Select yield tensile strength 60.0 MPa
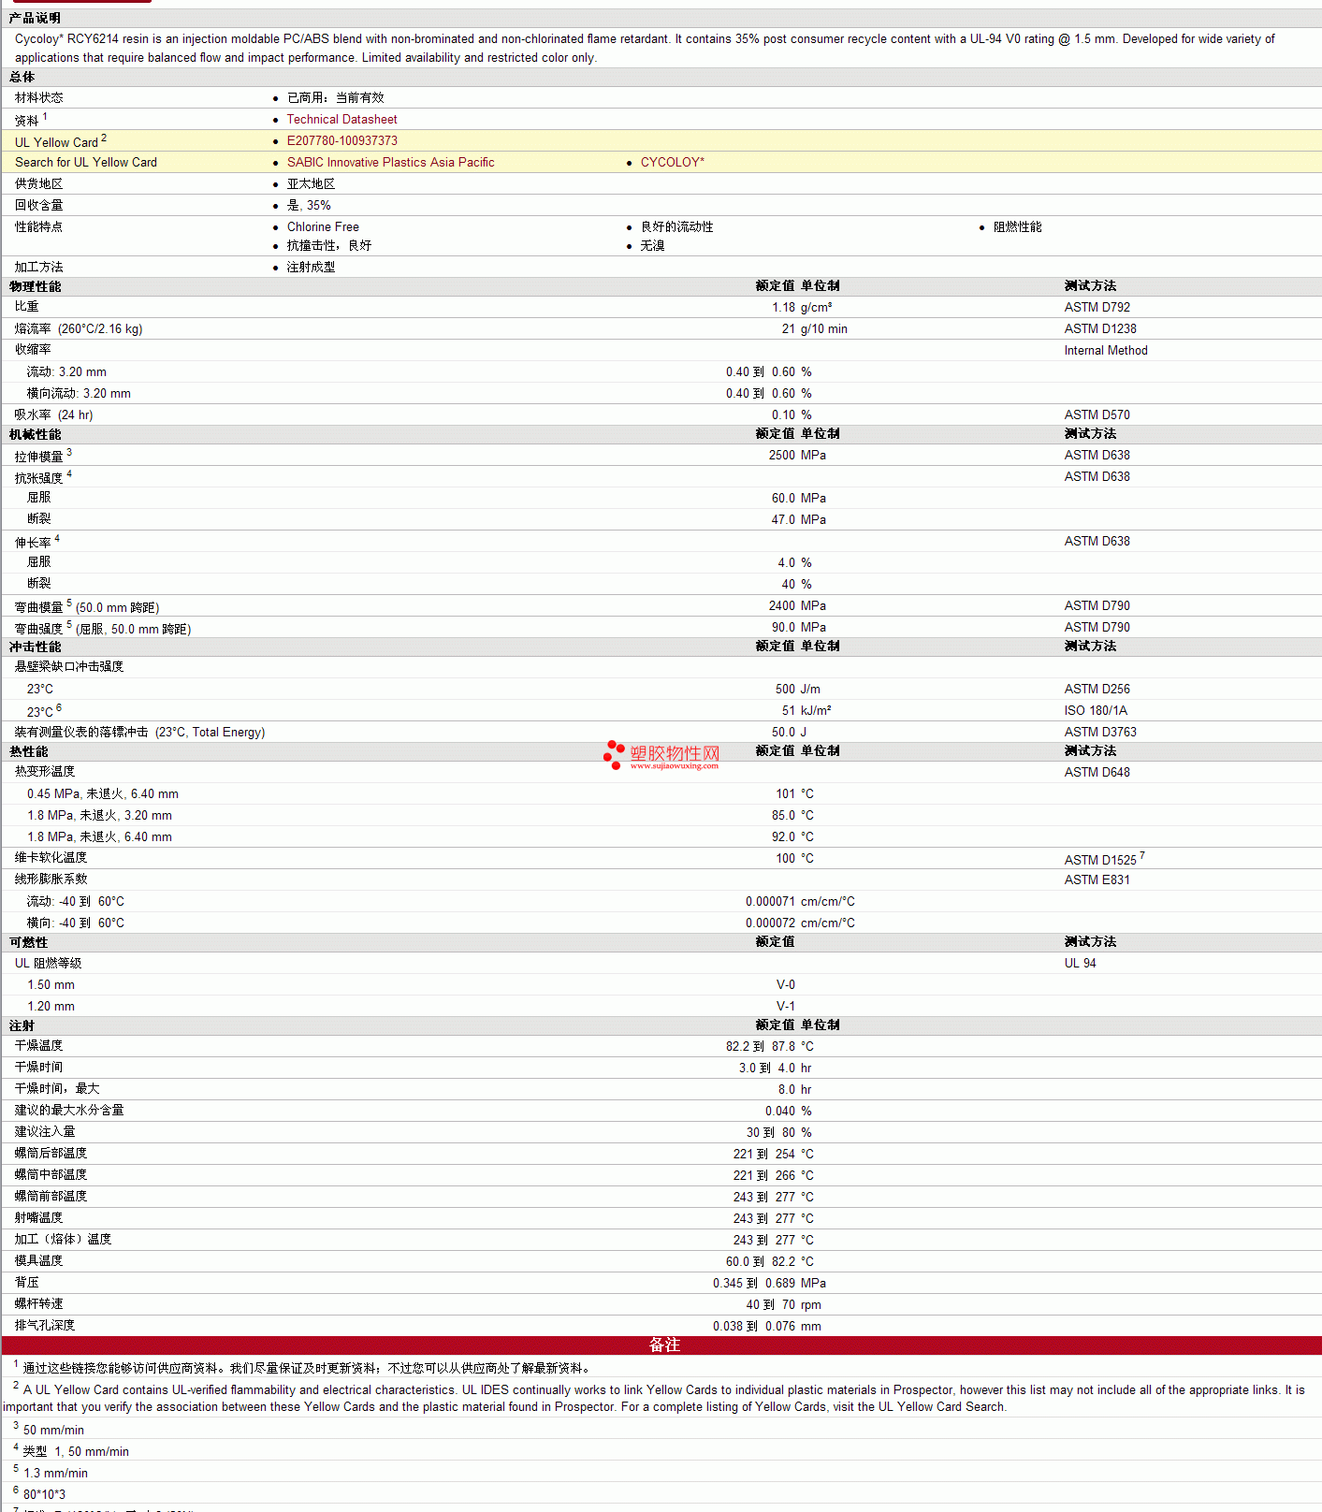The width and height of the screenshot is (1322, 1512). click(x=799, y=499)
